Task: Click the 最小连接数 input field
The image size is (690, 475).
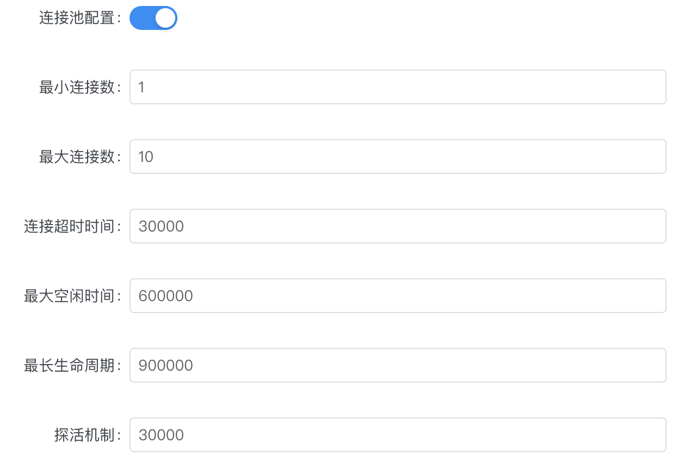Action: [x=397, y=87]
